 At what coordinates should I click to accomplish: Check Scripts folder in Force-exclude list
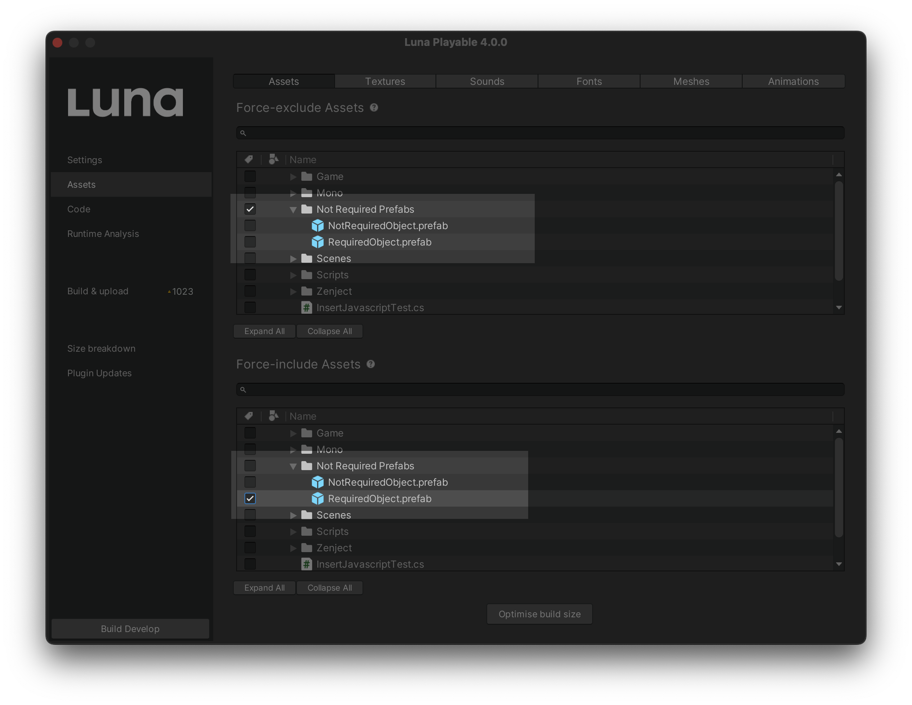(250, 275)
